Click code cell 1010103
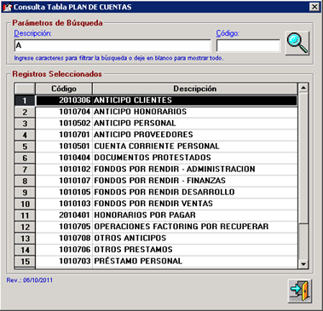This screenshot has width=323, height=311. 64,204
